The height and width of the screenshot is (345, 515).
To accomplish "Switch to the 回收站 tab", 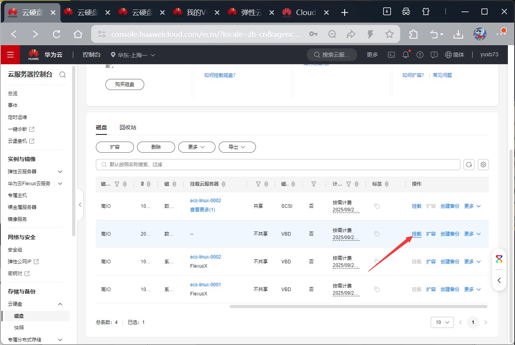I will tap(128, 127).
